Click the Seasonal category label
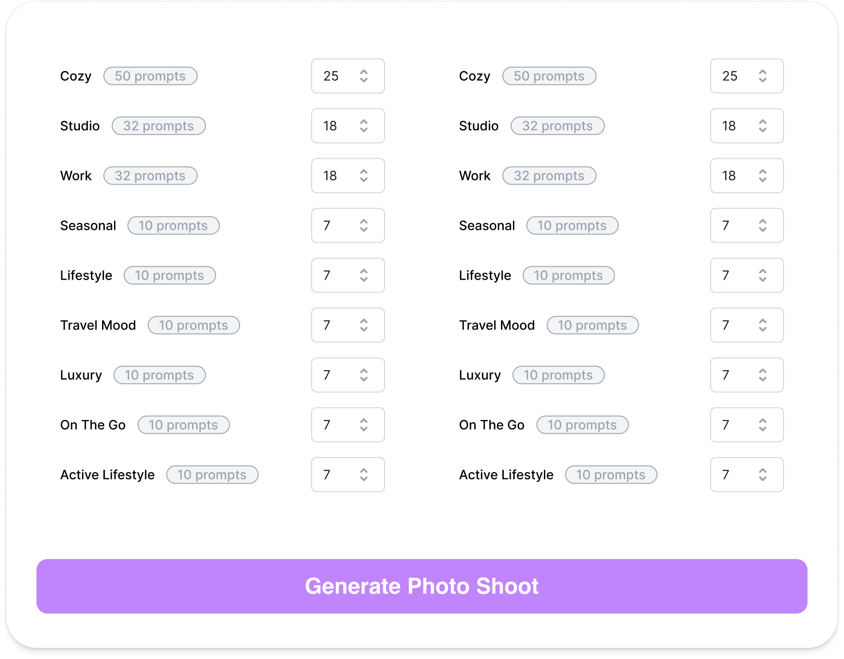Viewport: 844px width, 659px height. click(x=88, y=225)
